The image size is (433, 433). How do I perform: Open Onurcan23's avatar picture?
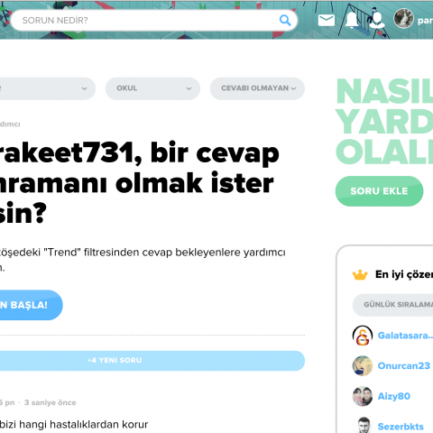point(363,365)
